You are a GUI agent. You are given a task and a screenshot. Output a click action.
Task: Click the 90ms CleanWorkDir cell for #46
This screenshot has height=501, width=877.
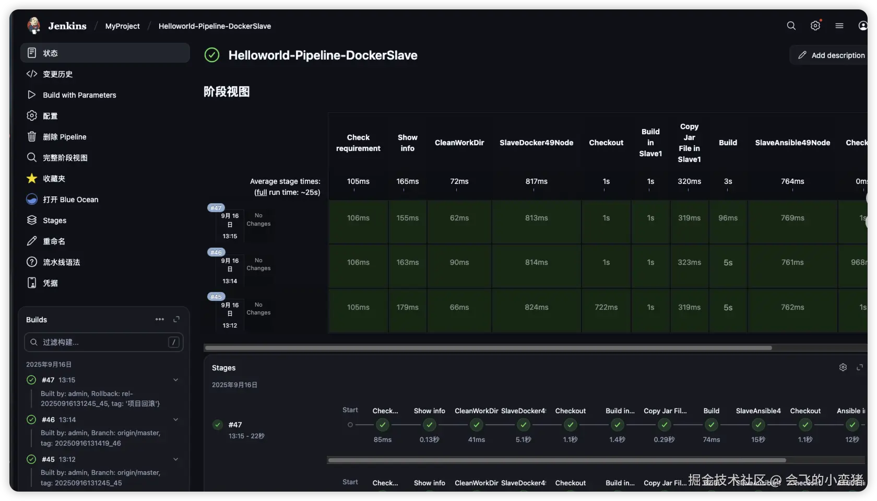tap(459, 266)
